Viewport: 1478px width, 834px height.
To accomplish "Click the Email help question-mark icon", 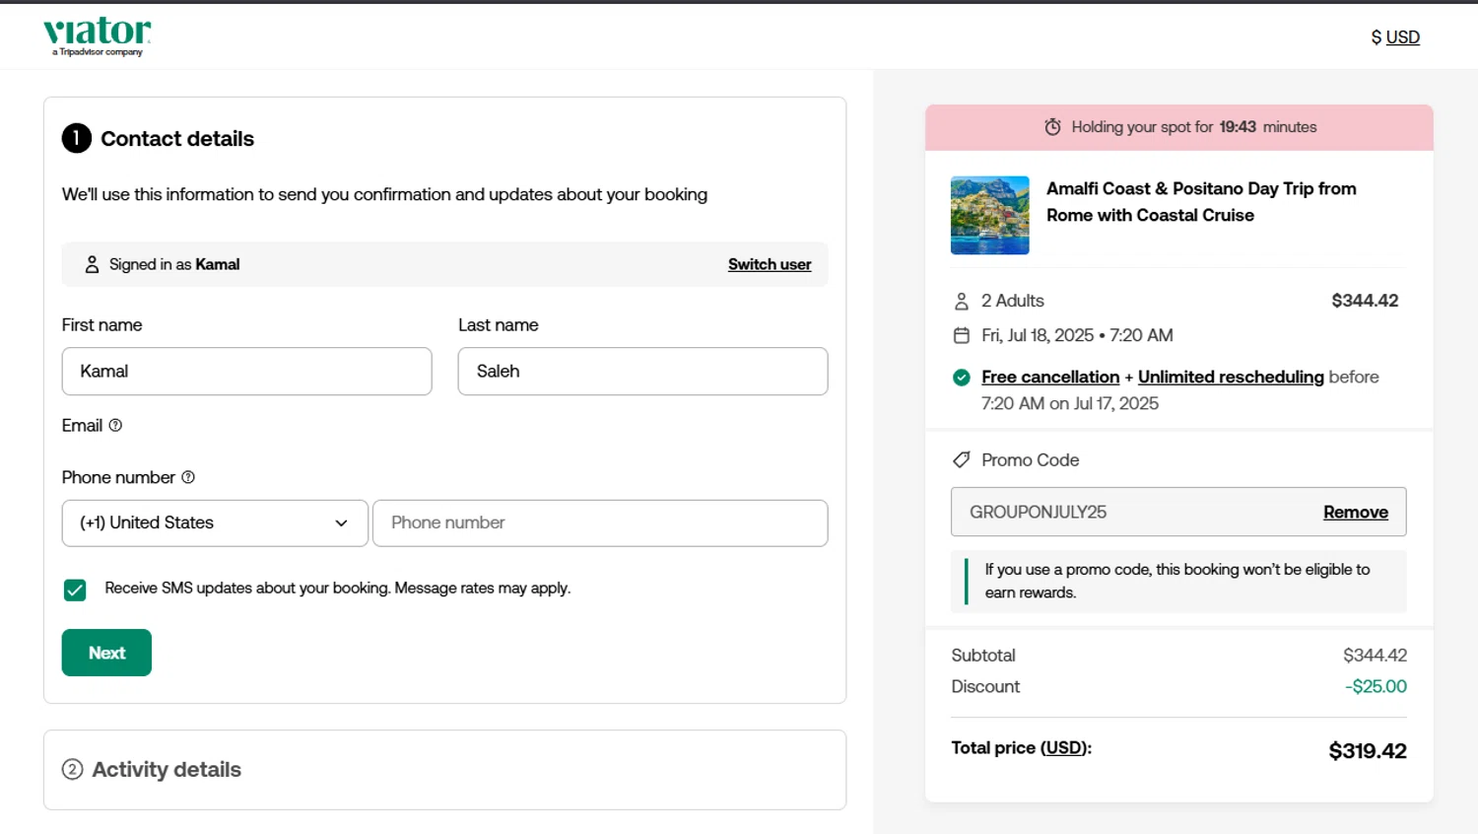I will click(115, 425).
